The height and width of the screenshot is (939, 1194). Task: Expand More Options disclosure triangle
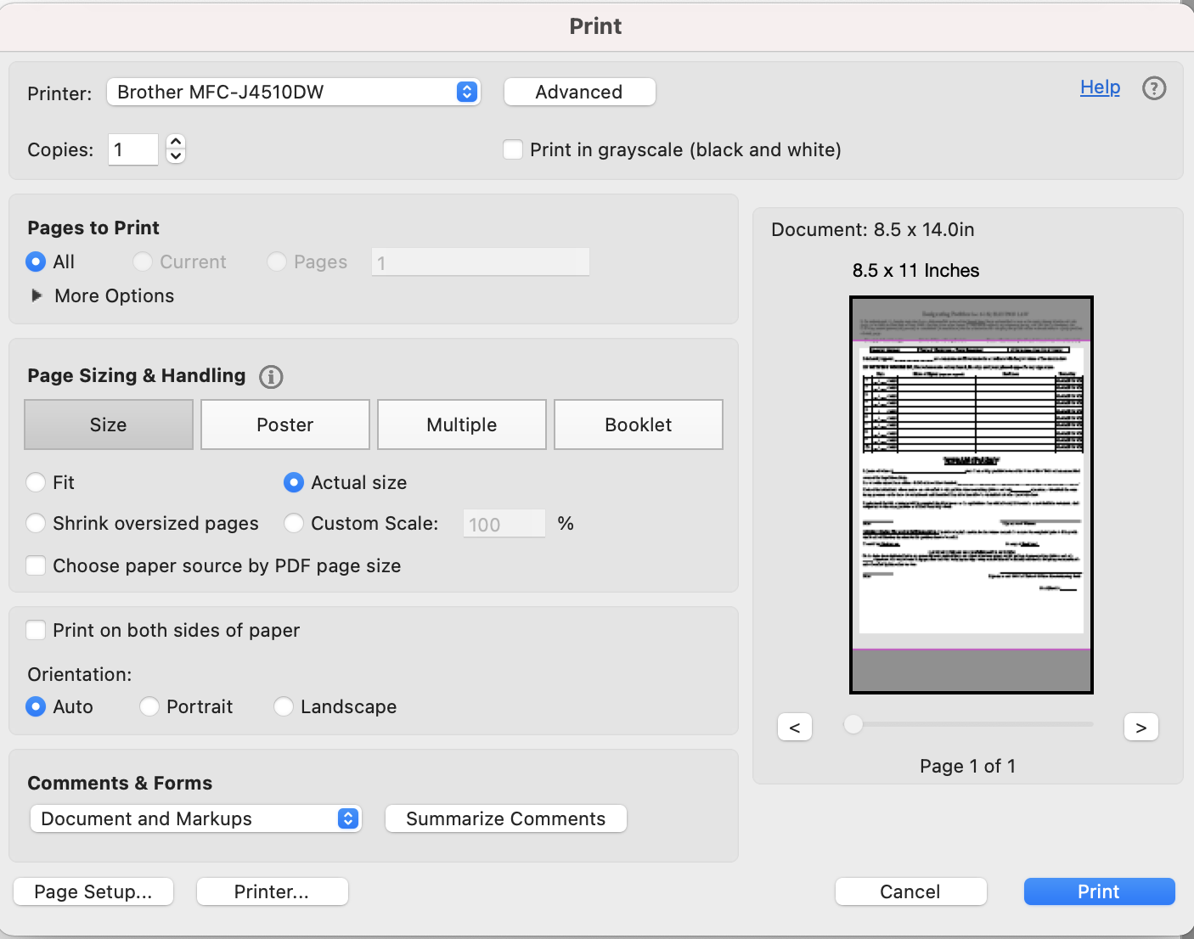[x=37, y=295]
